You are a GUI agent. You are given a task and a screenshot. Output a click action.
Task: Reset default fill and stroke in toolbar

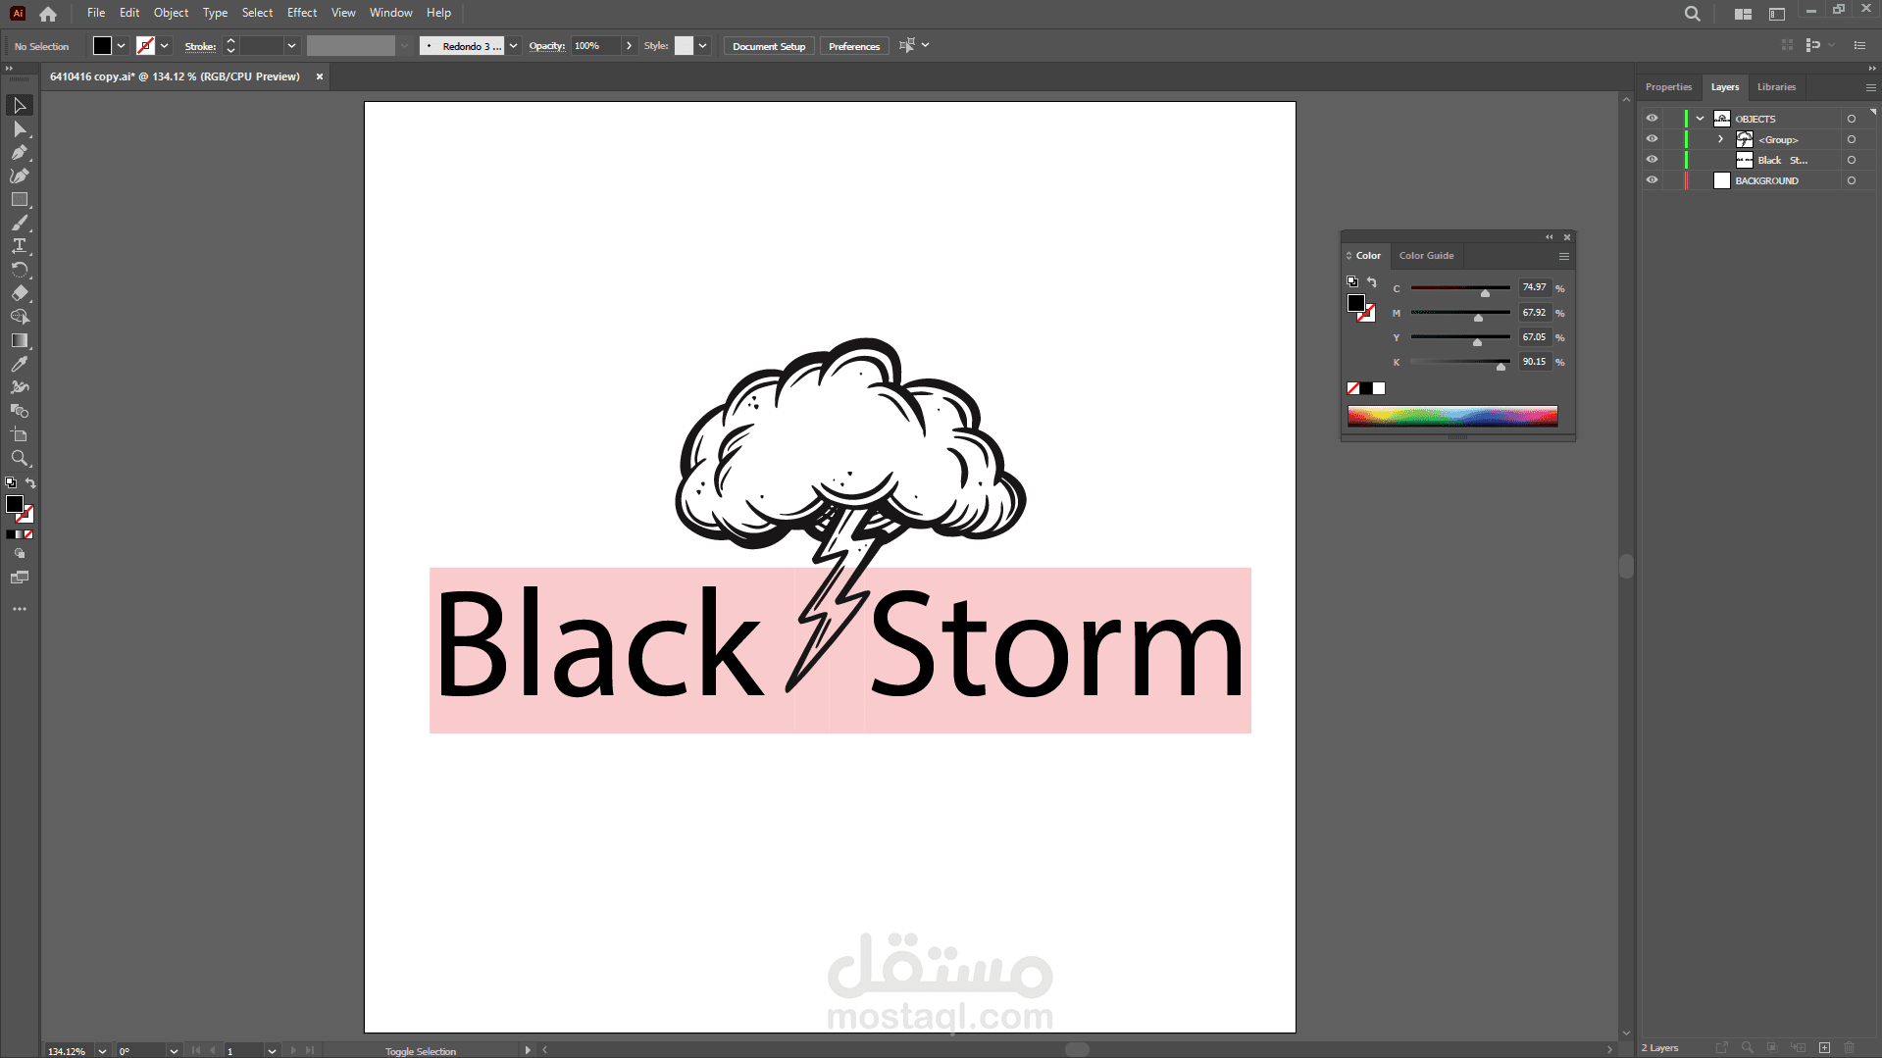pyautogui.click(x=11, y=482)
